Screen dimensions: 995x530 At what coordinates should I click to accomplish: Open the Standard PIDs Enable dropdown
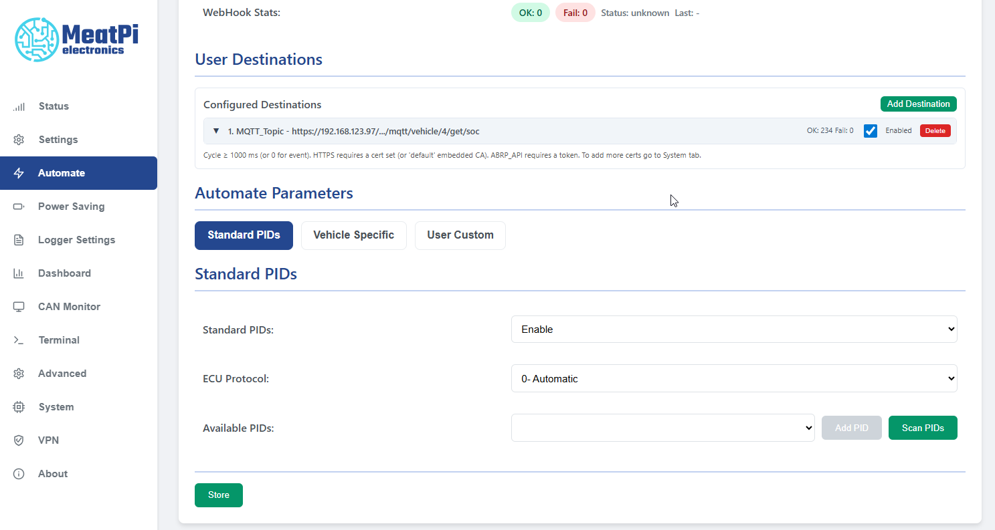tap(733, 329)
